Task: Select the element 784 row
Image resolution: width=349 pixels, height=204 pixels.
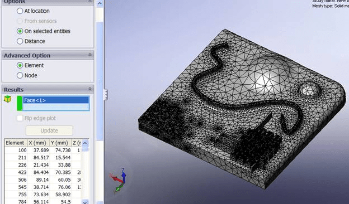Action: click(x=43, y=202)
